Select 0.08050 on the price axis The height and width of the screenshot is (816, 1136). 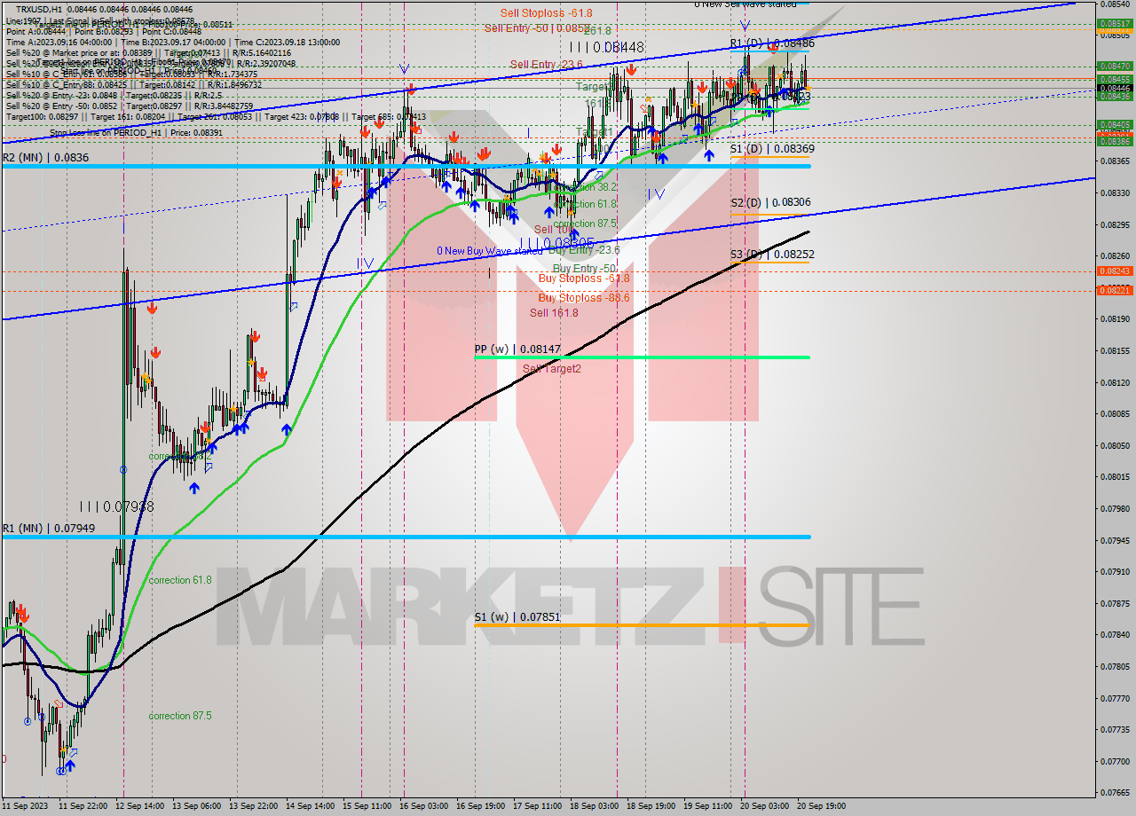1115,445
